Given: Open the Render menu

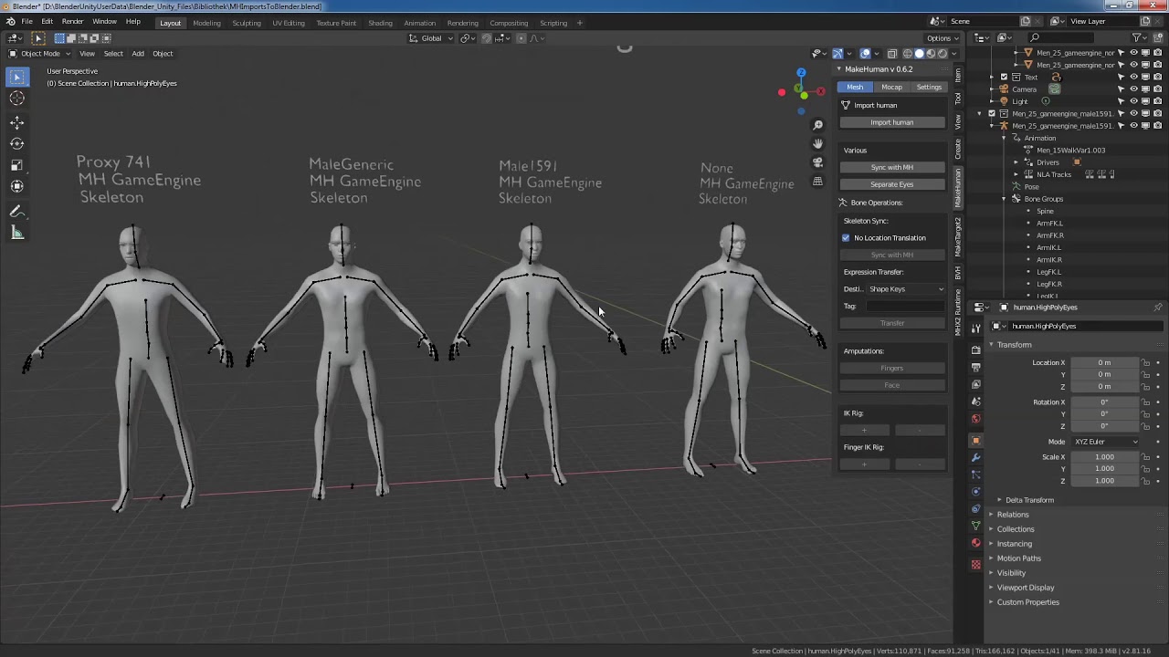Looking at the screenshot, I should click(x=72, y=22).
